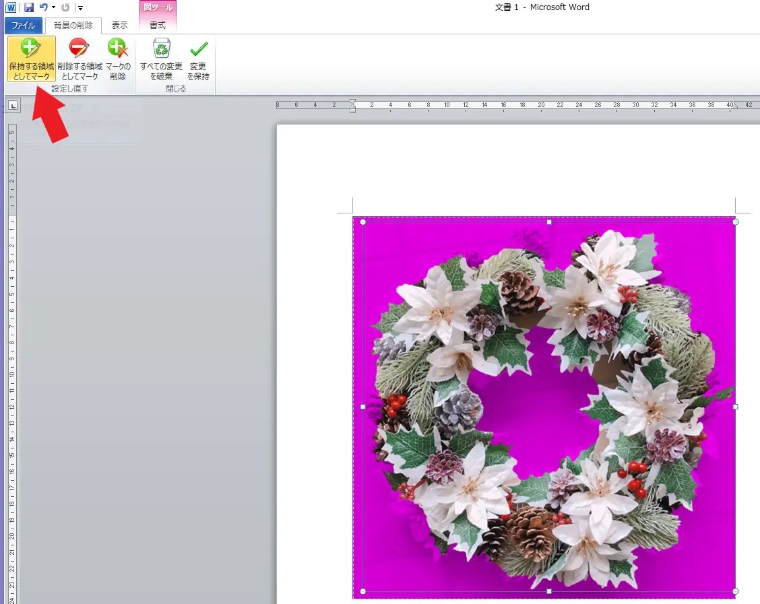Select Mark Areas to Keep (保持する領域としてマーク)
Screen dimensions: 760x604
pyautogui.click(x=32, y=59)
